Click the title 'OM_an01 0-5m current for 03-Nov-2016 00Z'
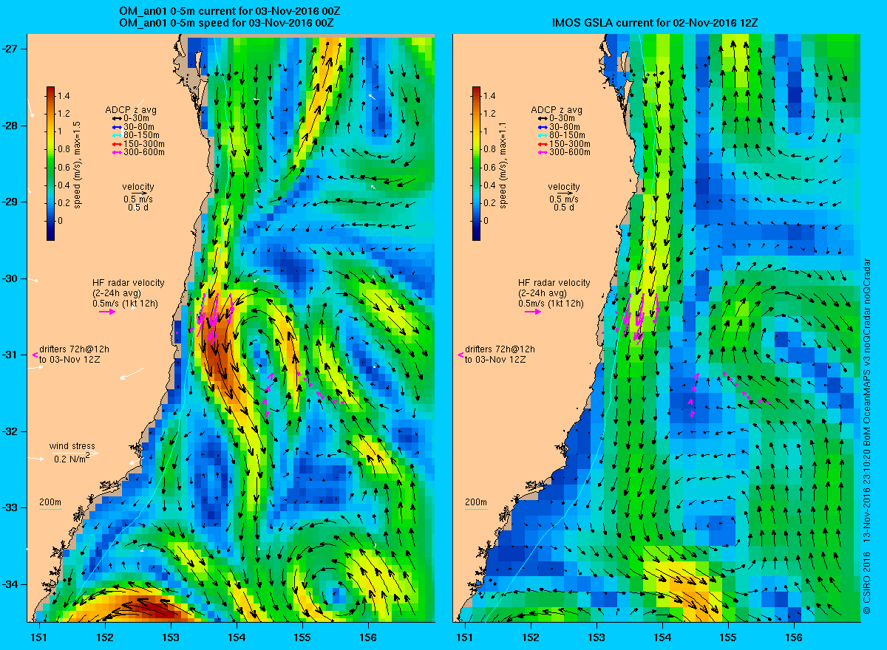This screenshot has height=650, width=887. coord(231,13)
